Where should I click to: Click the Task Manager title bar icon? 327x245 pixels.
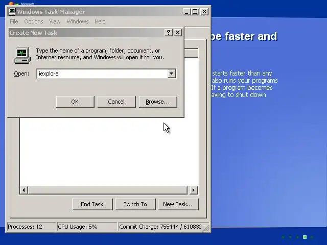(12, 12)
